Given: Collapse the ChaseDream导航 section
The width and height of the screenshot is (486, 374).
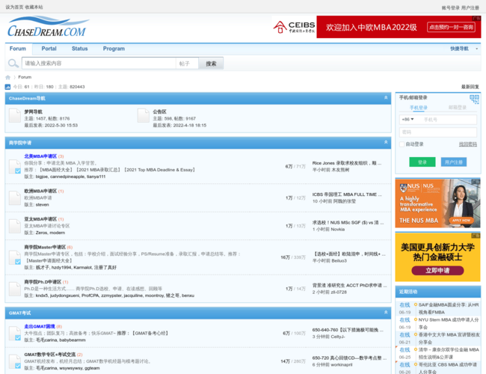Looking at the screenshot, I should click(x=386, y=98).
